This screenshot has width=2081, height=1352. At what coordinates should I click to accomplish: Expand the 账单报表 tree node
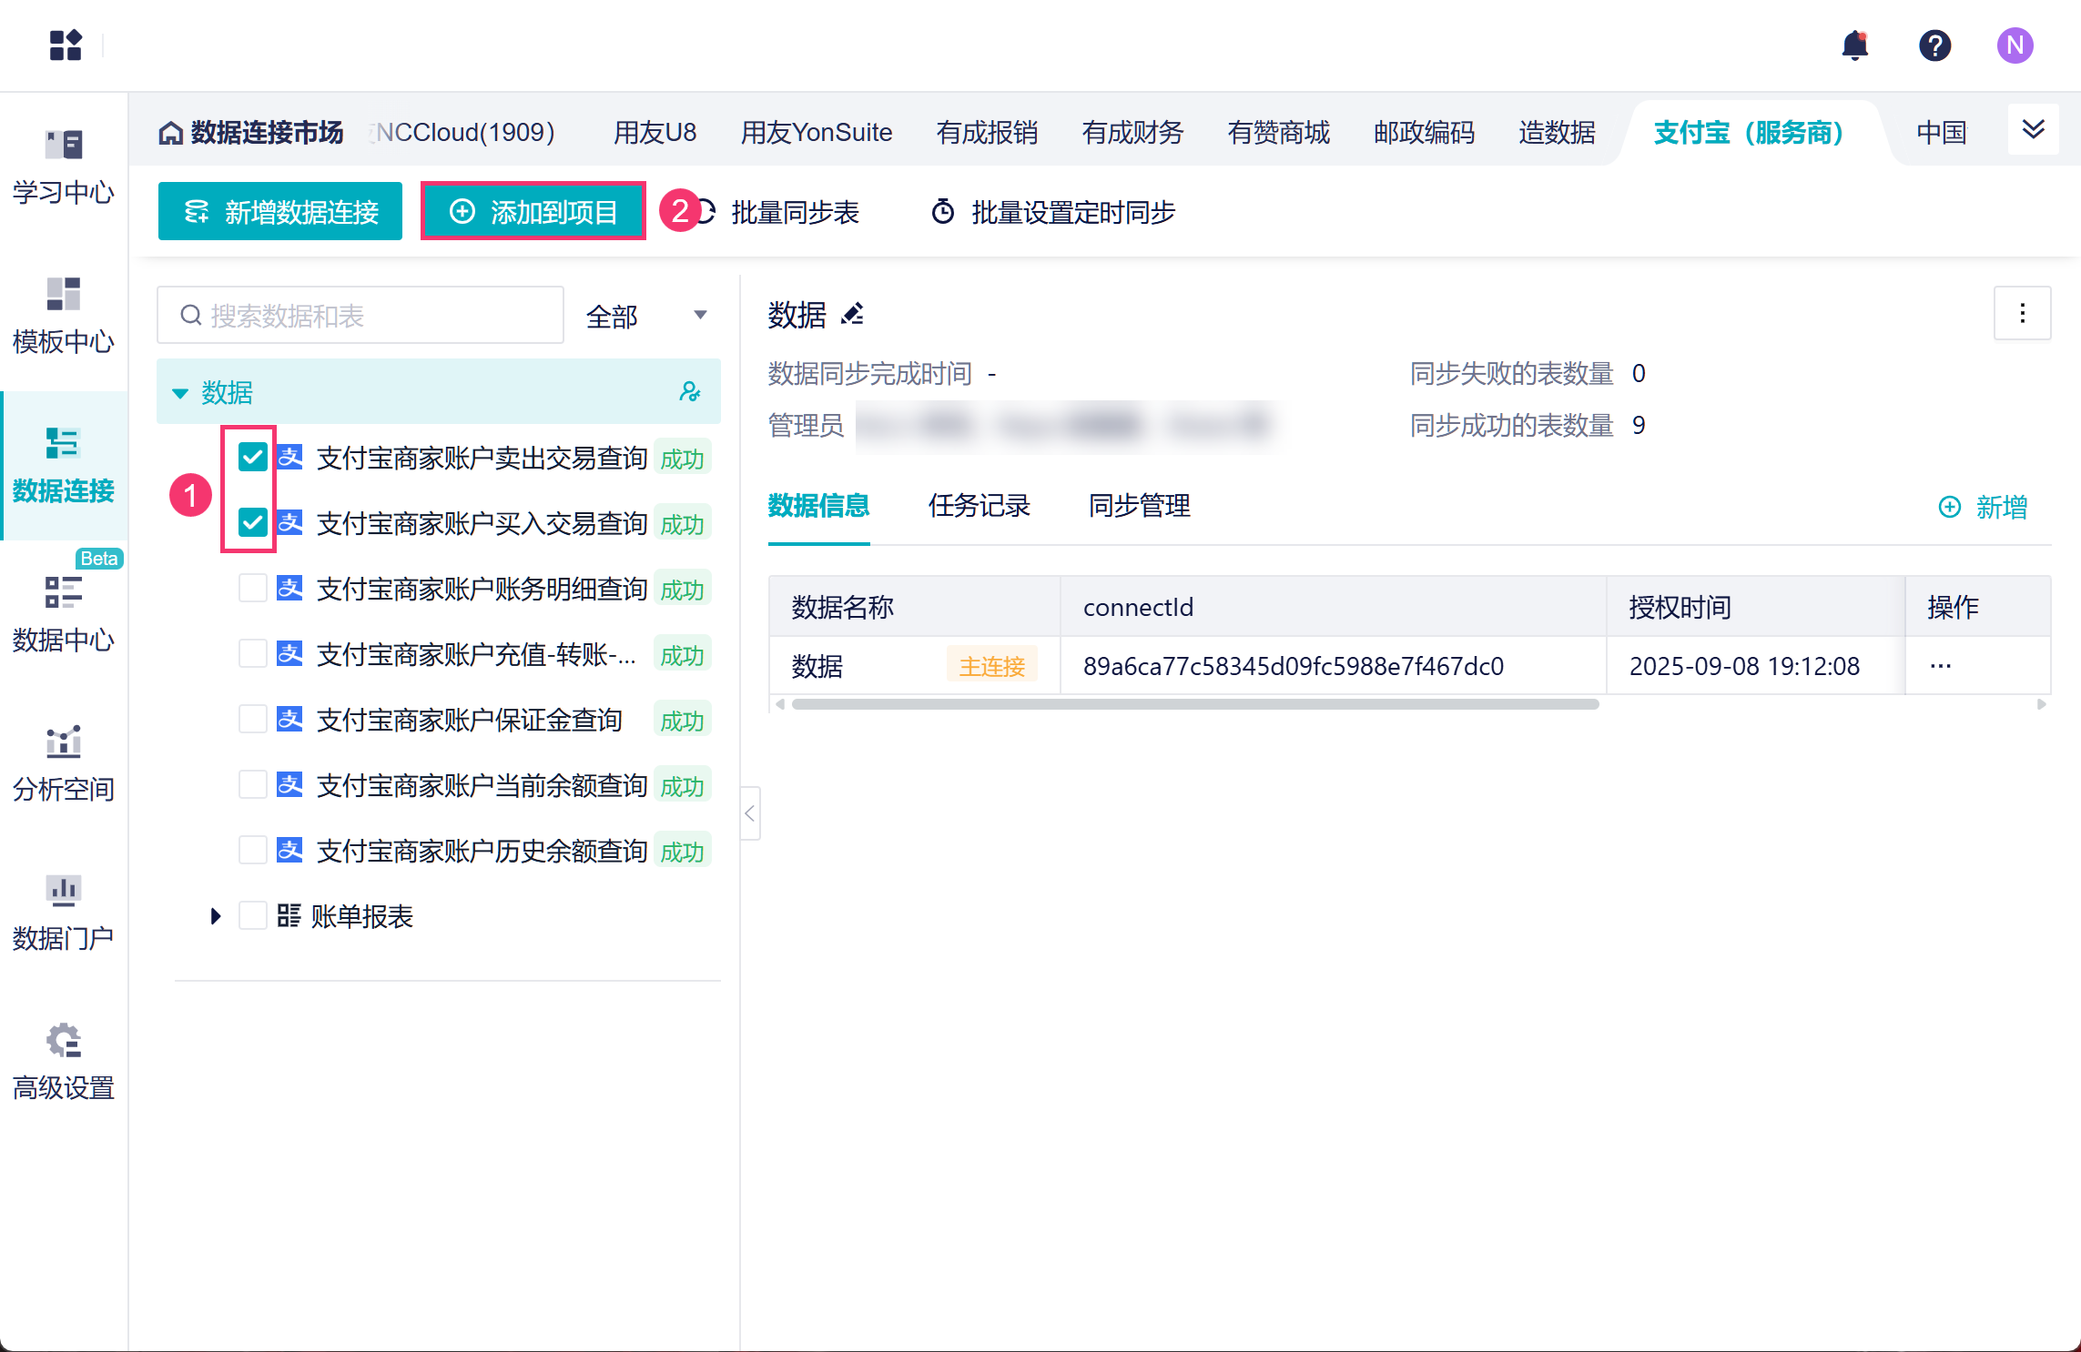click(216, 915)
